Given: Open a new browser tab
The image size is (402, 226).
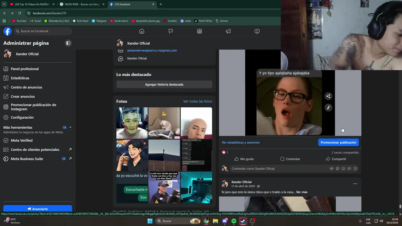Looking at the screenshot, I should pos(161,4).
